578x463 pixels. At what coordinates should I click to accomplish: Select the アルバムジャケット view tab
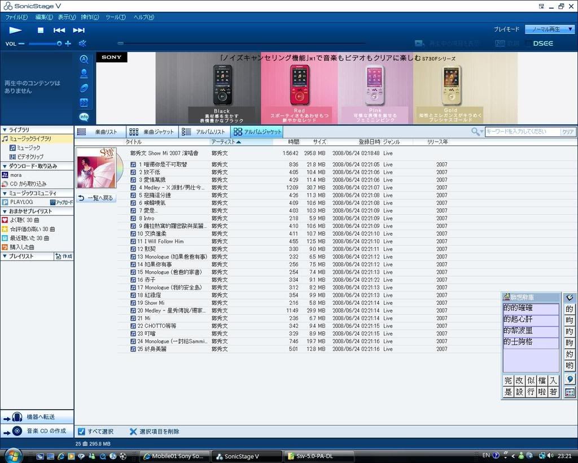[257, 132]
